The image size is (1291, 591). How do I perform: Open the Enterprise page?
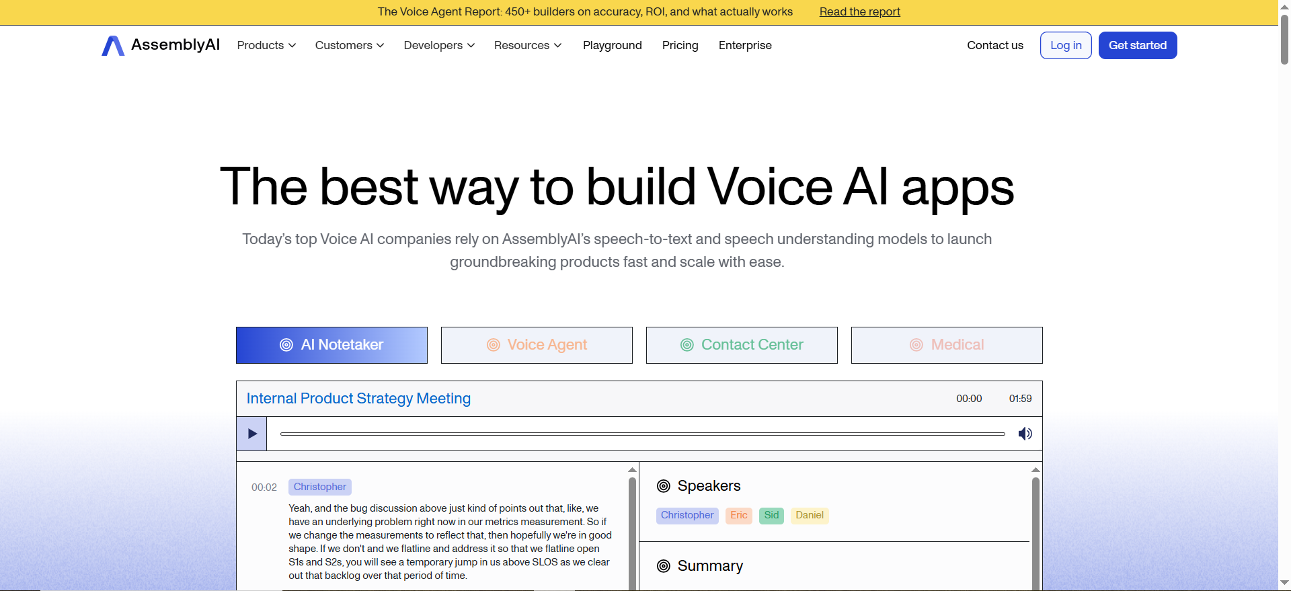(x=745, y=45)
